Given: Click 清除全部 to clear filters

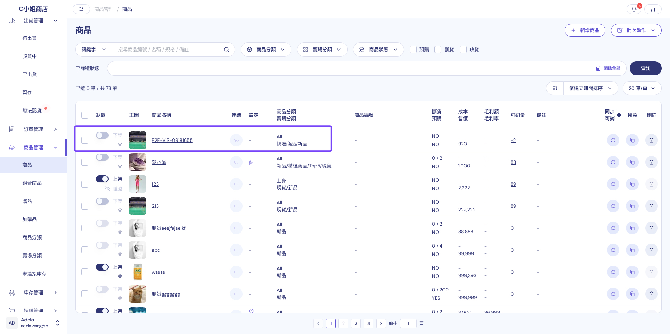Looking at the screenshot, I should click(608, 68).
